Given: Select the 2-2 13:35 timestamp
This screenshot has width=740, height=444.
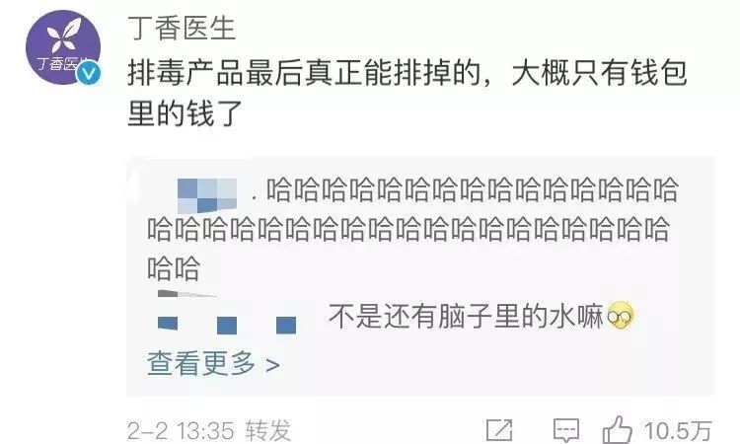Looking at the screenshot, I should (x=181, y=431).
